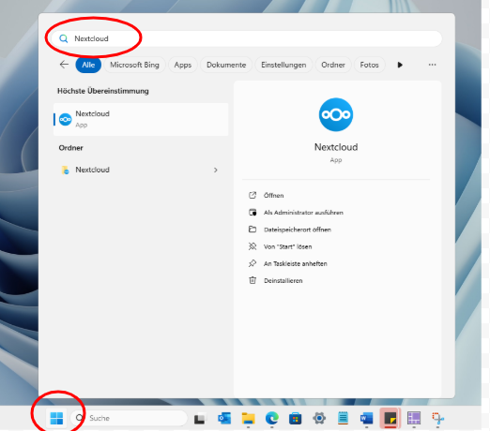Launch Microsoft Edge from the taskbar
This screenshot has width=490, height=431.
pos(272,418)
